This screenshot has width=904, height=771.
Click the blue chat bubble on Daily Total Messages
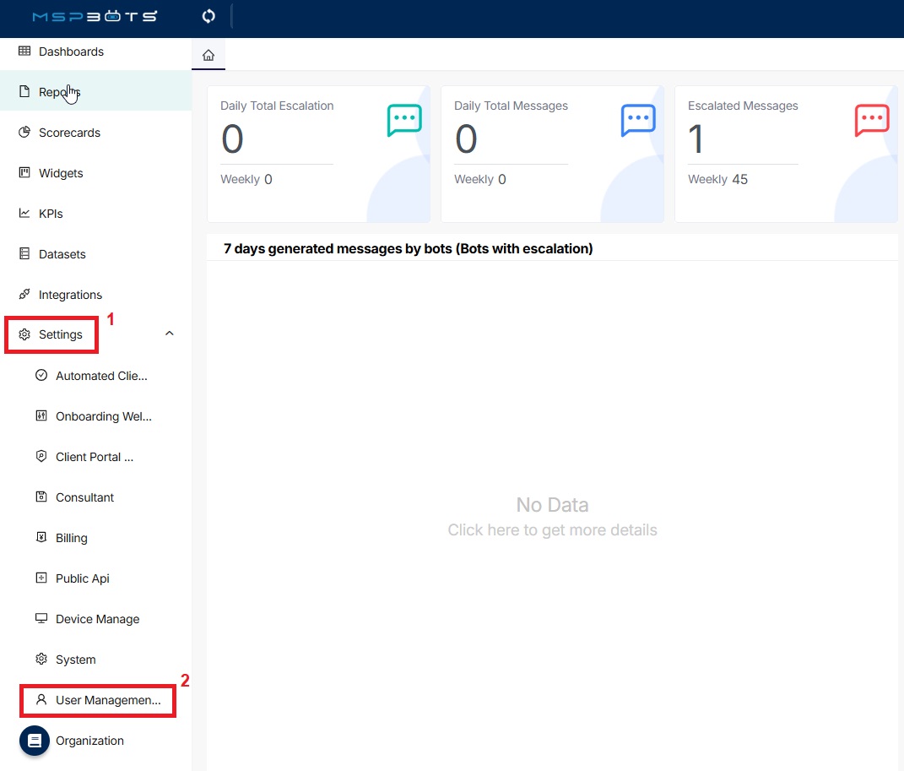637,120
